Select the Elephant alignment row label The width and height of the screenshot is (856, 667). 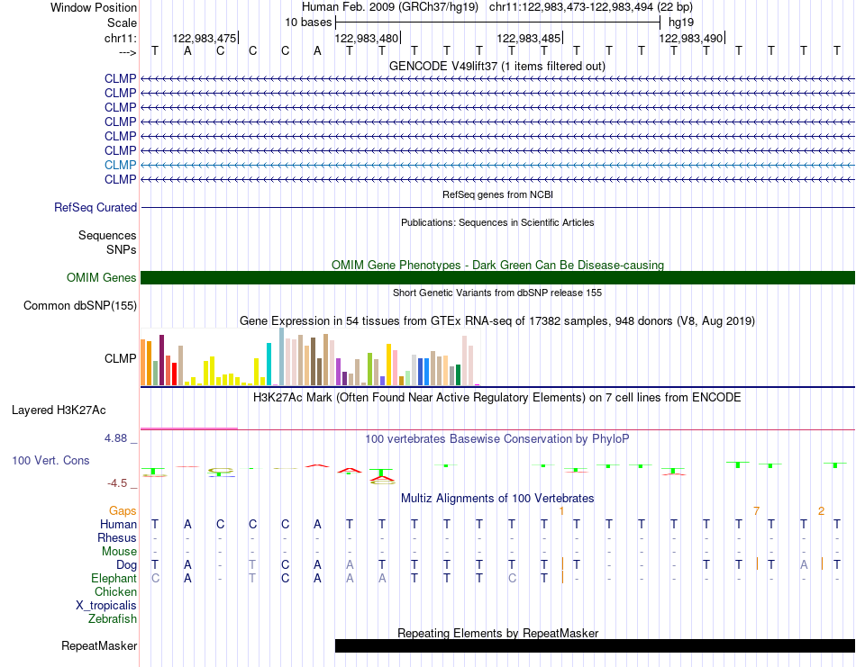[x=114, y=578]
